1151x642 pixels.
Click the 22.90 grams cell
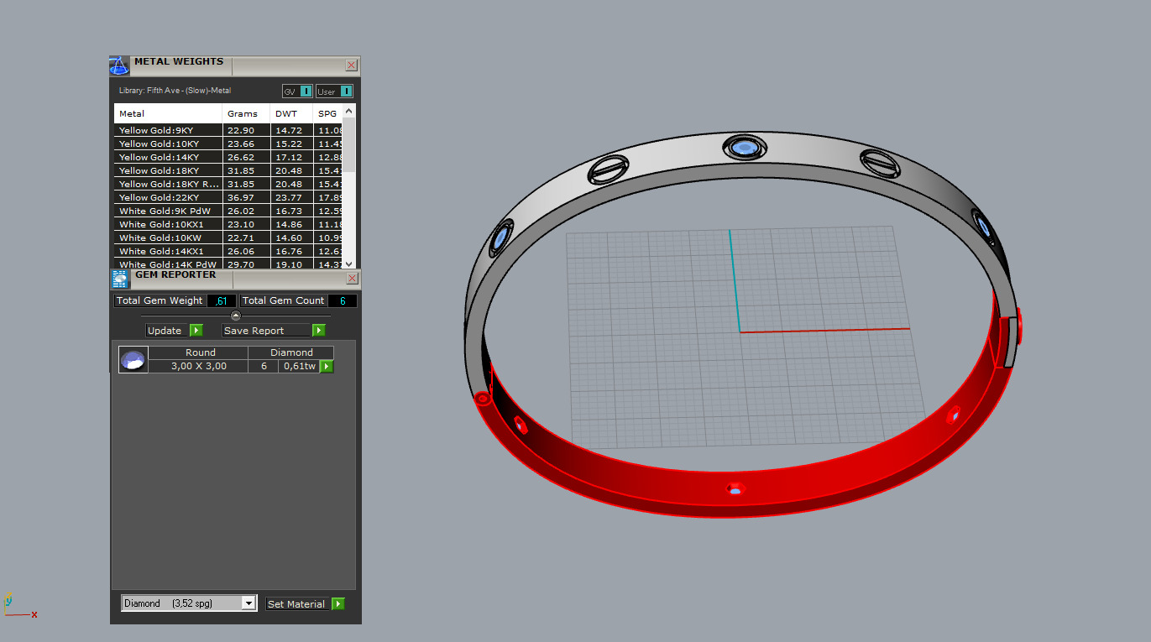[246, 130]
